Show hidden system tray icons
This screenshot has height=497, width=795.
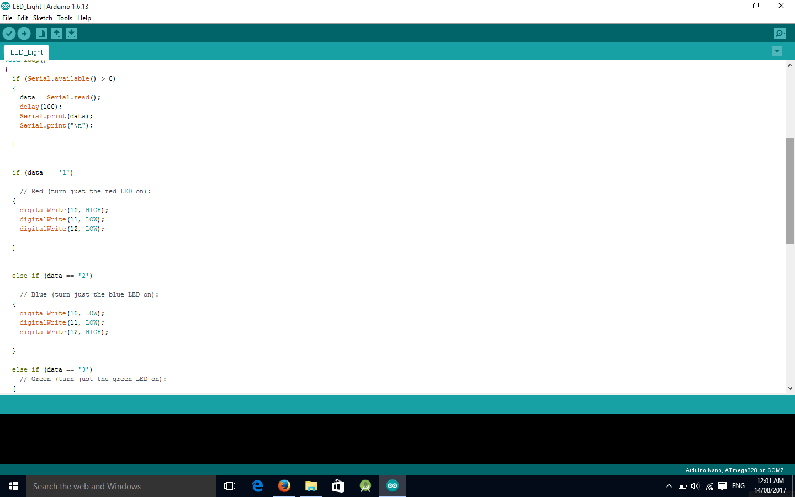[669, 486]
